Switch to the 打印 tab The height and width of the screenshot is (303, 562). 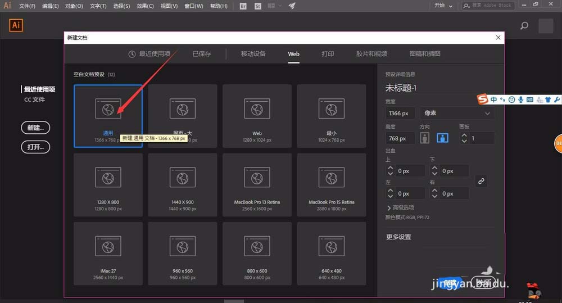coord(328,54)
